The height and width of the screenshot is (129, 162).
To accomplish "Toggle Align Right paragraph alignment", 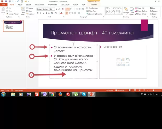I will [72, 13].
